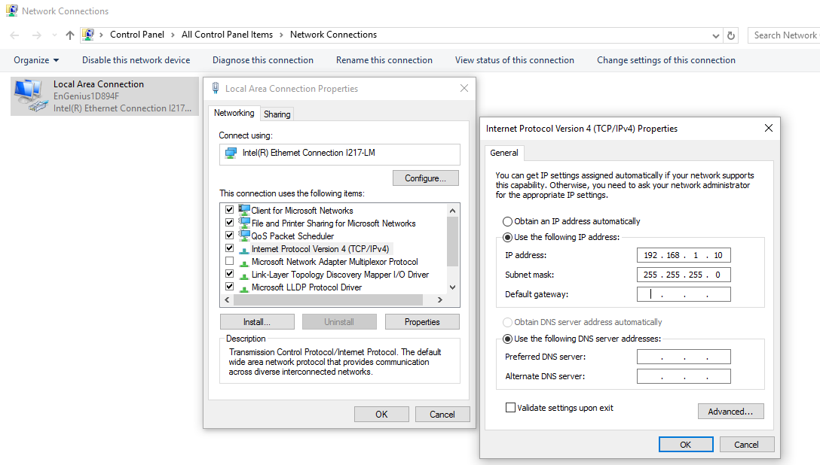Screen dimensions: 820x465
Task: Click OK in TCP/IPv4 Properties dialog
Action: pos(686,445)
